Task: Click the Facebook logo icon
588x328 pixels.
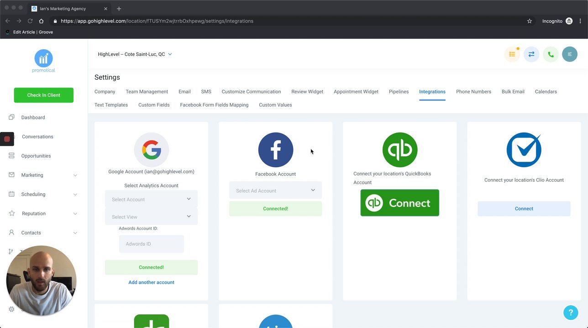Action: pyautogui.click(x=275, y=150)
